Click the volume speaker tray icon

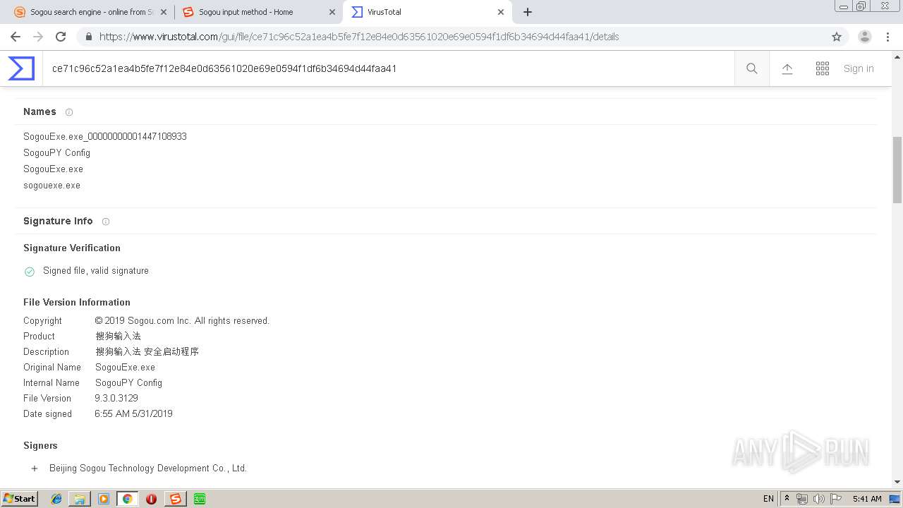[819, 499]
